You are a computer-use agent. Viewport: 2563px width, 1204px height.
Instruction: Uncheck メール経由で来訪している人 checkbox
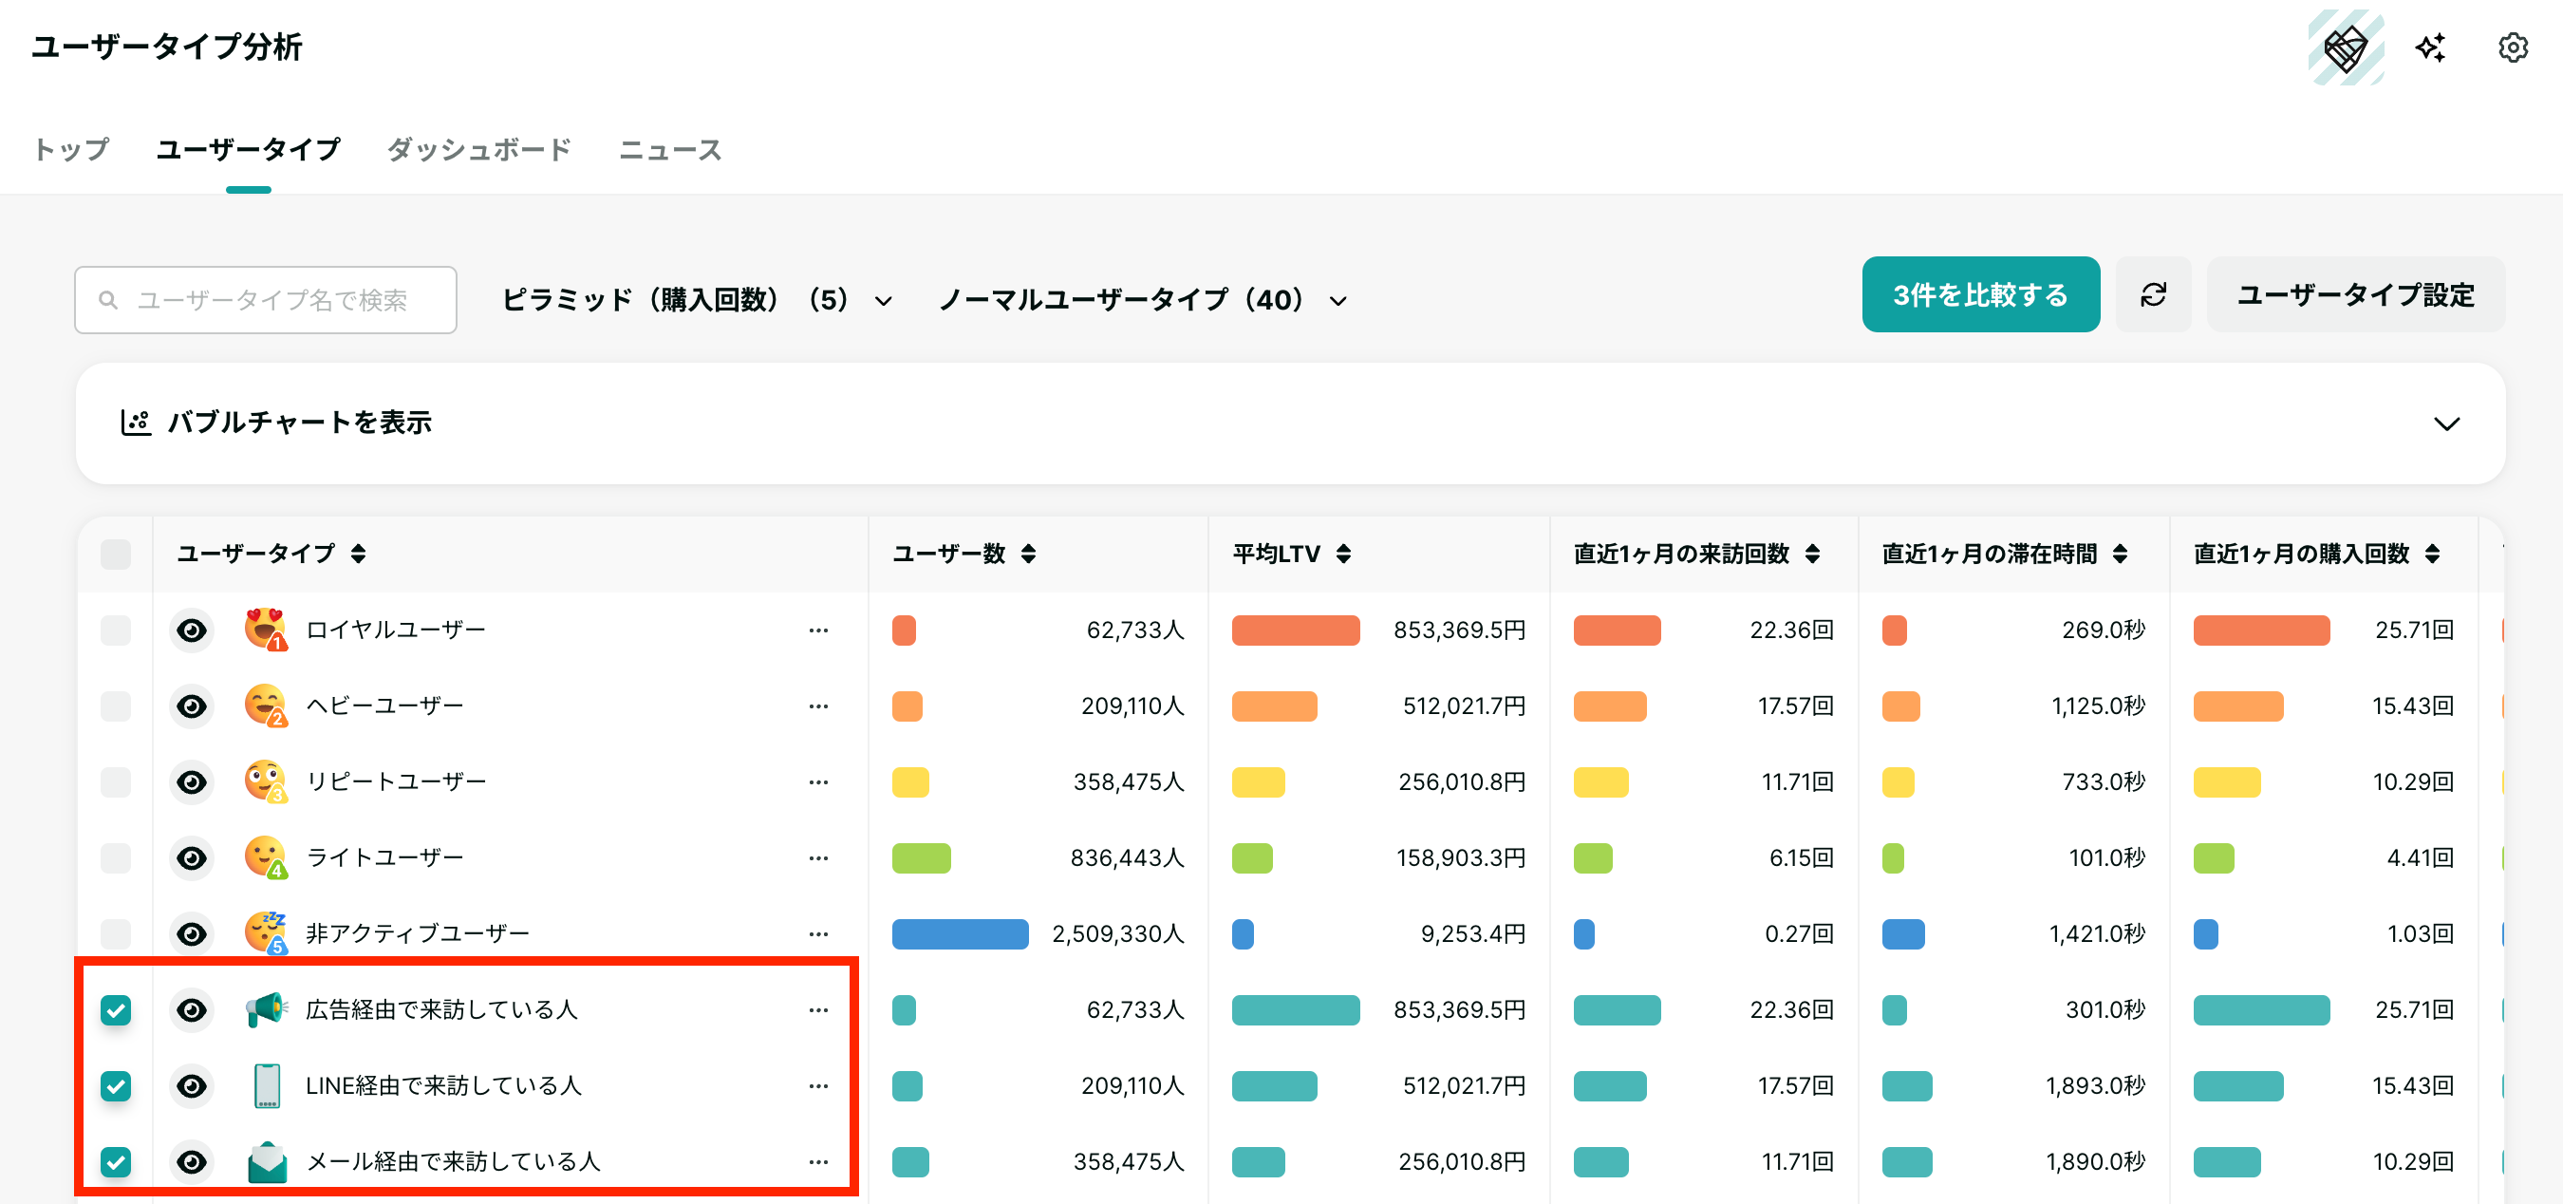pos(116,1161)
